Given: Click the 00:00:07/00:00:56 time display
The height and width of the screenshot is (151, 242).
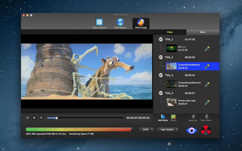Looking at the screenshot, I should tap(138, 118).
